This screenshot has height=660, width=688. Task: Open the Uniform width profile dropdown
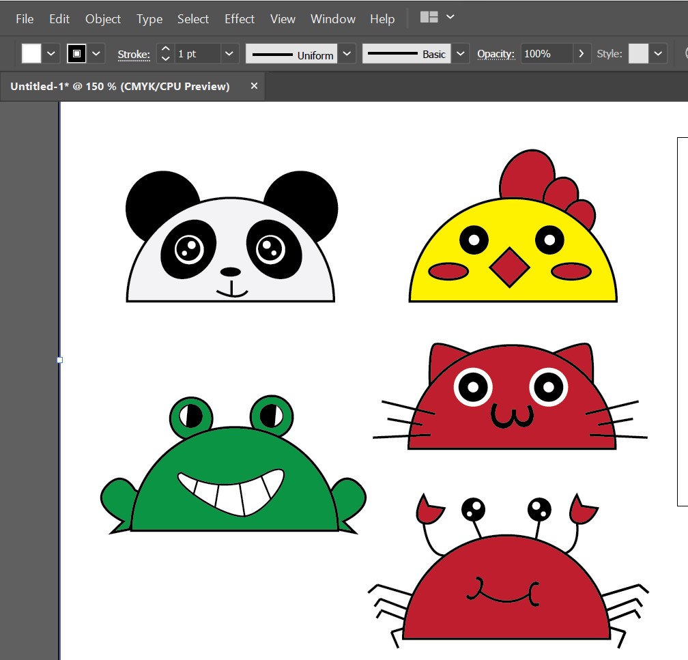pos(347,53)
